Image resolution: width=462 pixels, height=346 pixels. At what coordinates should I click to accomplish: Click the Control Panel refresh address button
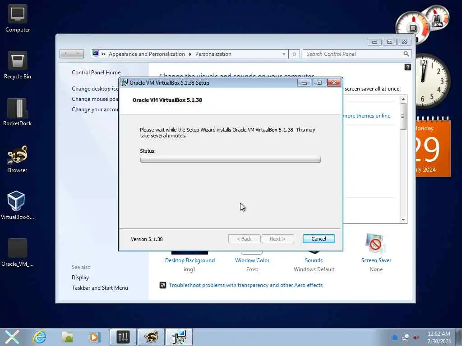(294, 54)
